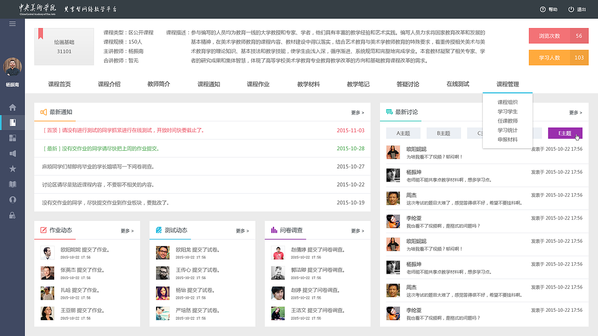Open the 课程管理 dropdown in the navigation bar
598x336 pixels.
[507, 84]
